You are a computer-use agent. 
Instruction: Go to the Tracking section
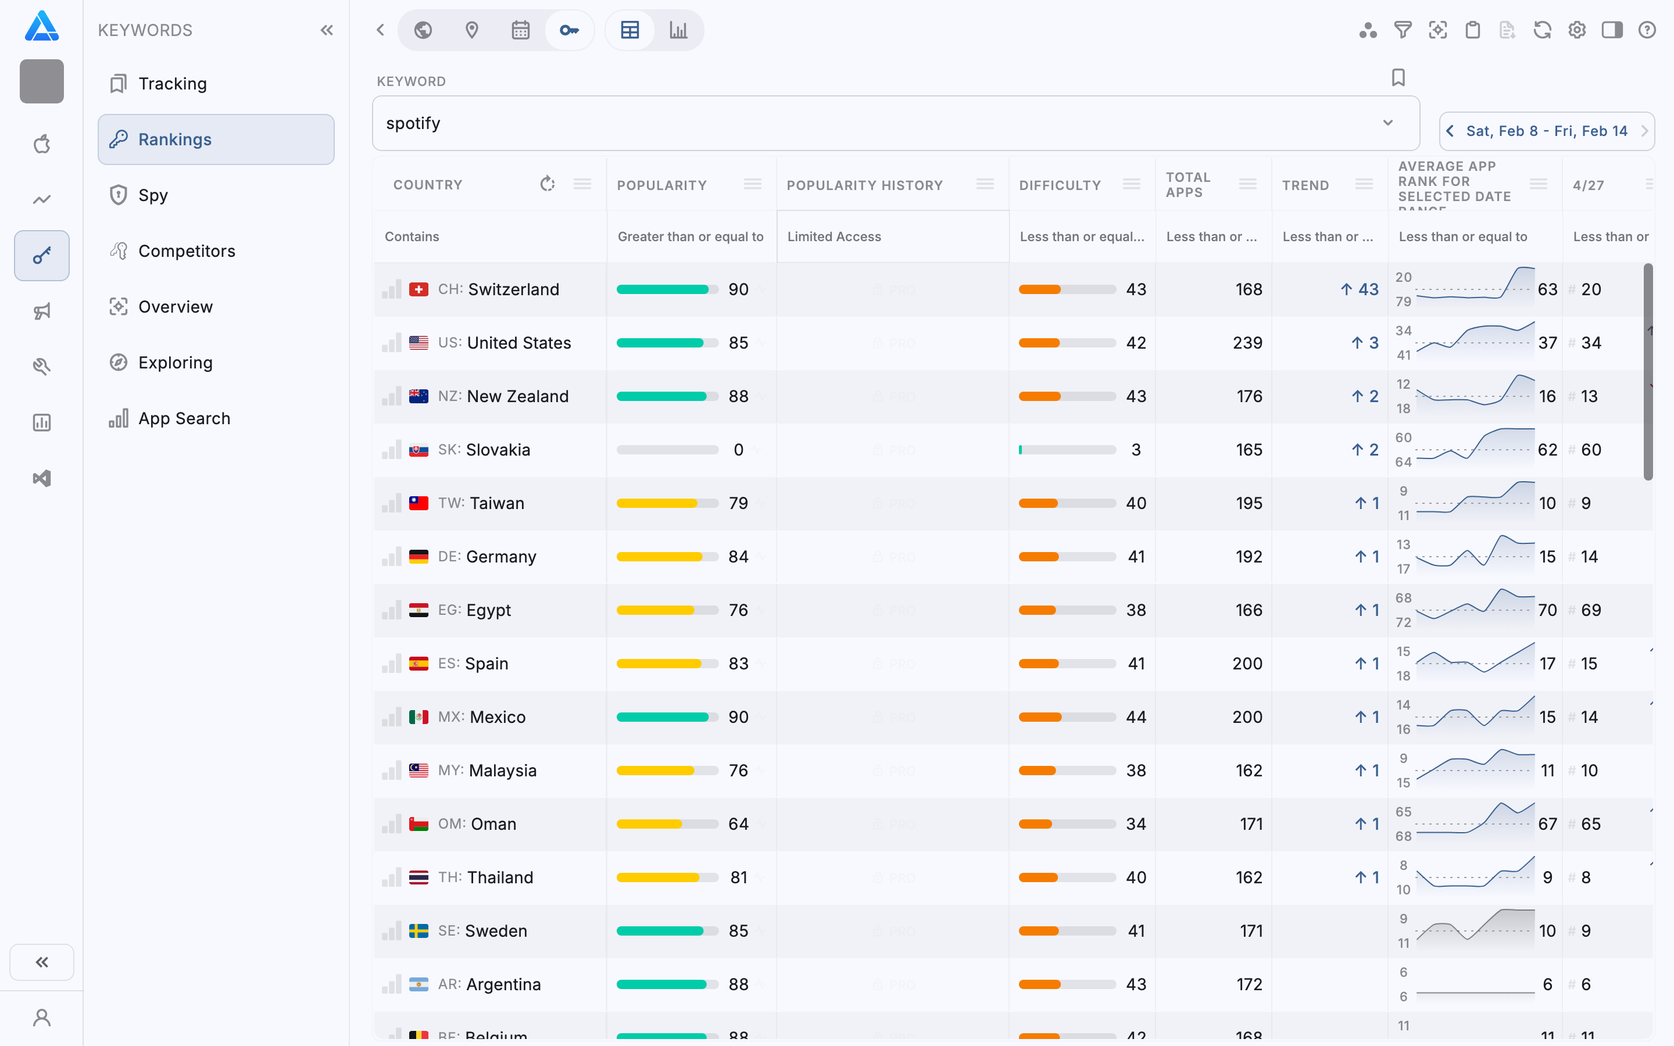172,84
